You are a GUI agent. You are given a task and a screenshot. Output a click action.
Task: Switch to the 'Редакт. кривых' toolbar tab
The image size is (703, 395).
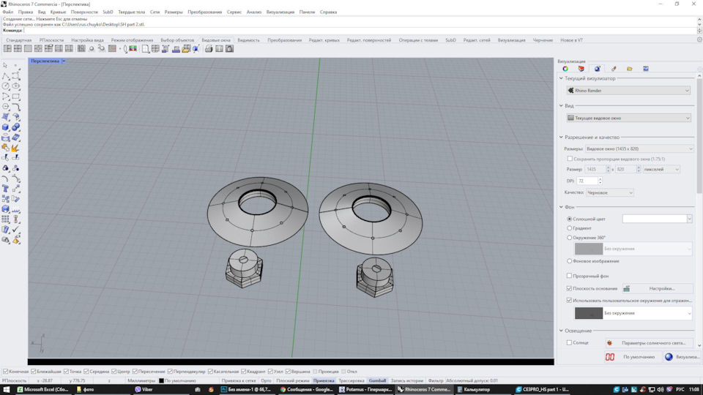click(324, 39)
